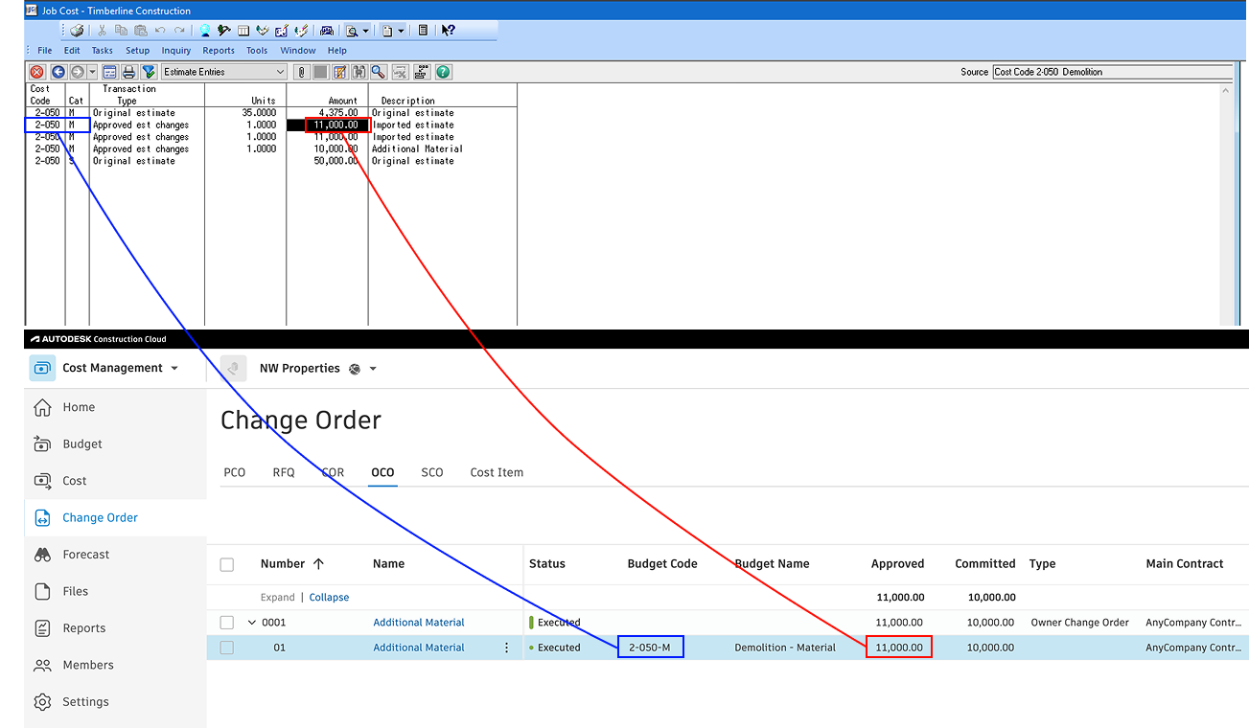Image resolution: width=1249 pixels, height=728 pixels.
Task: Switch to the Cost Item tab
Action: coord(497,472)
